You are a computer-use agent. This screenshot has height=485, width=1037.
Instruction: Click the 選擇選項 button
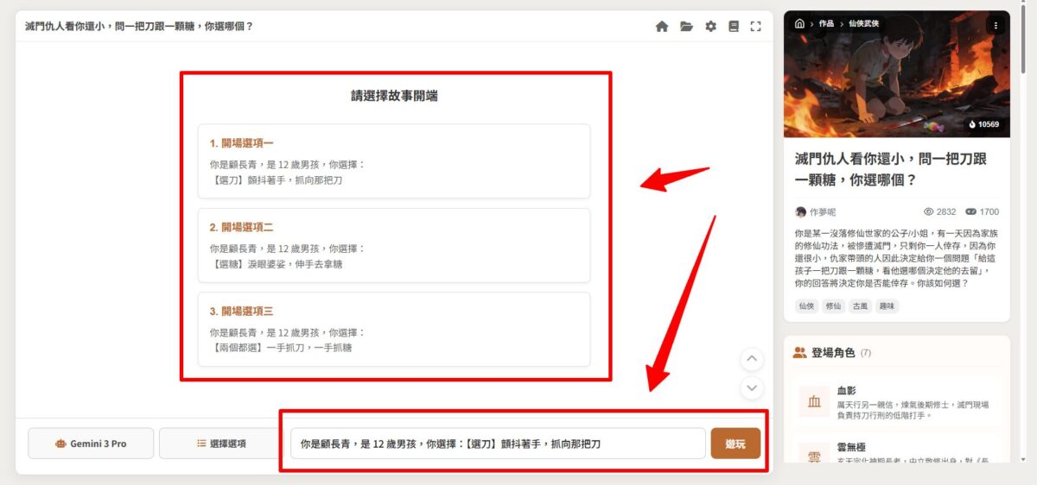221,444
